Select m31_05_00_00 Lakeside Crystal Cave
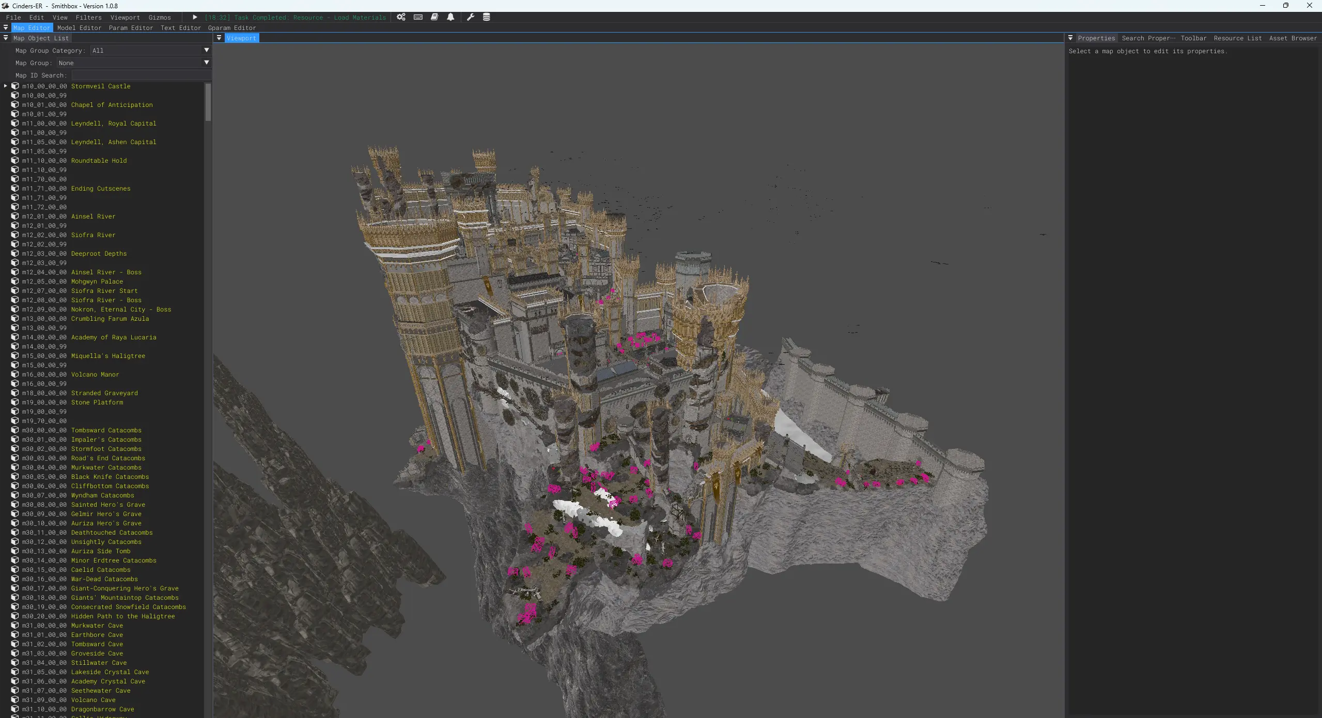Screen dimensions: 1322x718 [x=85, y=672]
